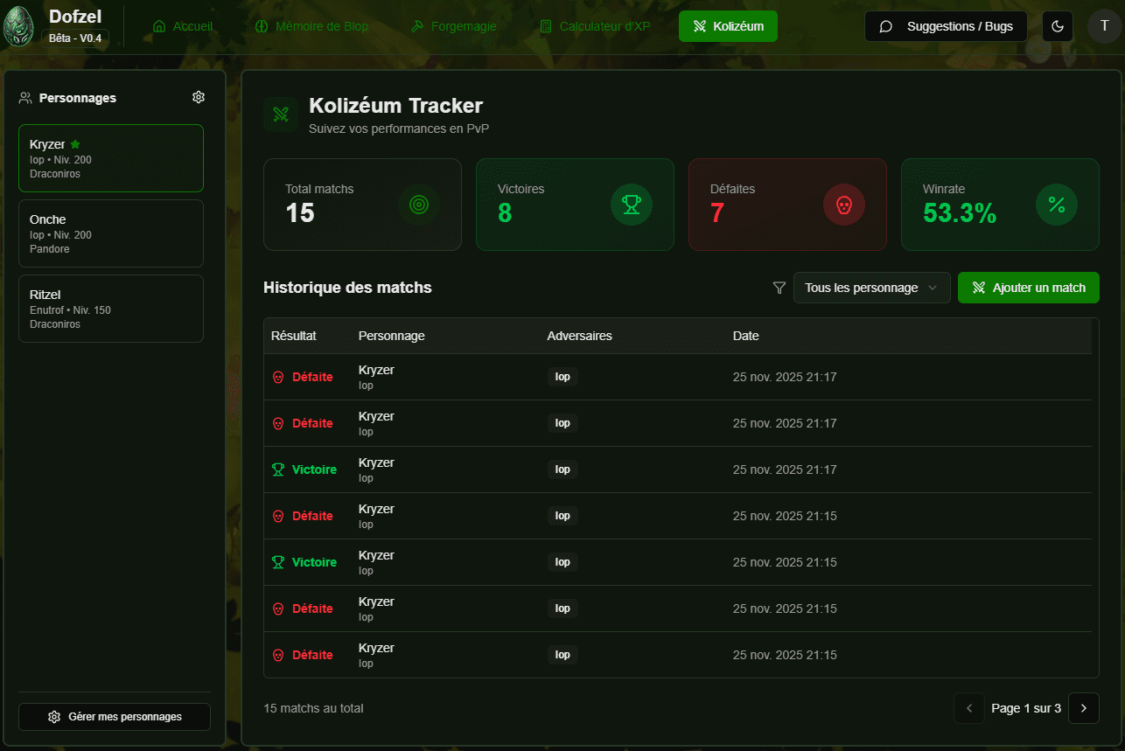Click the target icon in Total matchs card

pyautogui.click(x=419, y=205)
